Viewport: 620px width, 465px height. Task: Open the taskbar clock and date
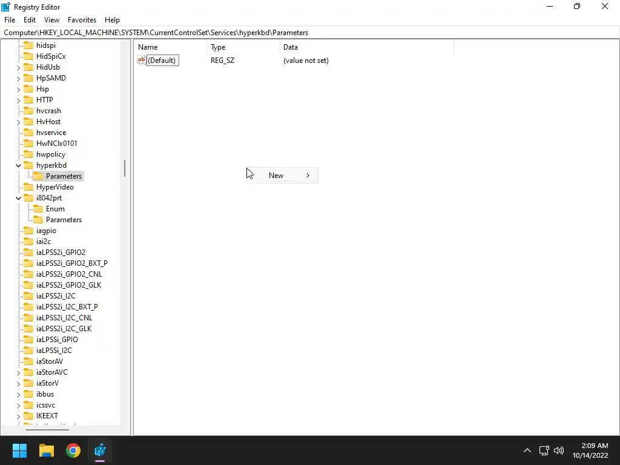click(x=590, y=450)
